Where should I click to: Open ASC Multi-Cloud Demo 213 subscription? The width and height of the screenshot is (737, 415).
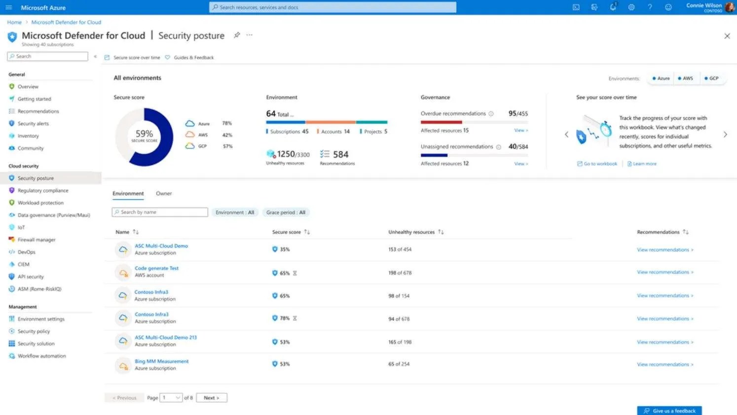[166, 338]
